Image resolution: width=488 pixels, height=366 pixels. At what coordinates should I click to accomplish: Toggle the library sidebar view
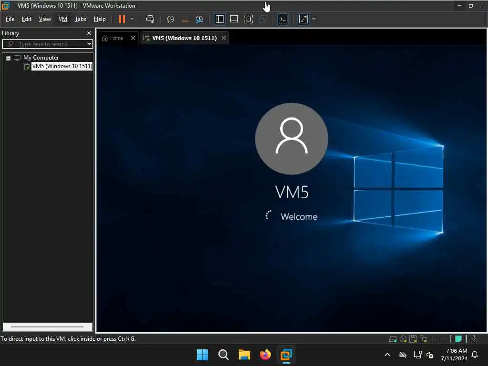point(220,19)
